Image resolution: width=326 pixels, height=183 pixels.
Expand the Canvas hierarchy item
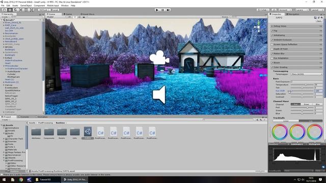pos(4,85)
